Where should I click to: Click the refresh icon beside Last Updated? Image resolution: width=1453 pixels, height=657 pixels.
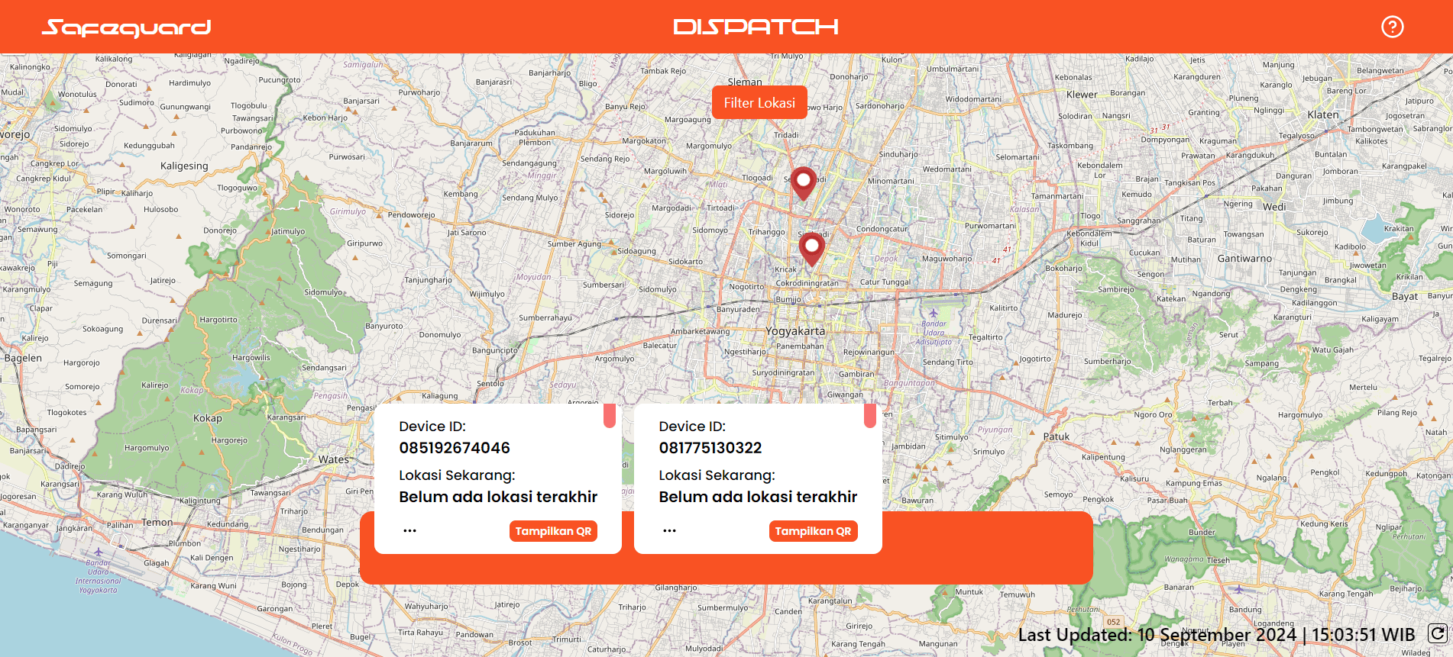coord(1437,633)
